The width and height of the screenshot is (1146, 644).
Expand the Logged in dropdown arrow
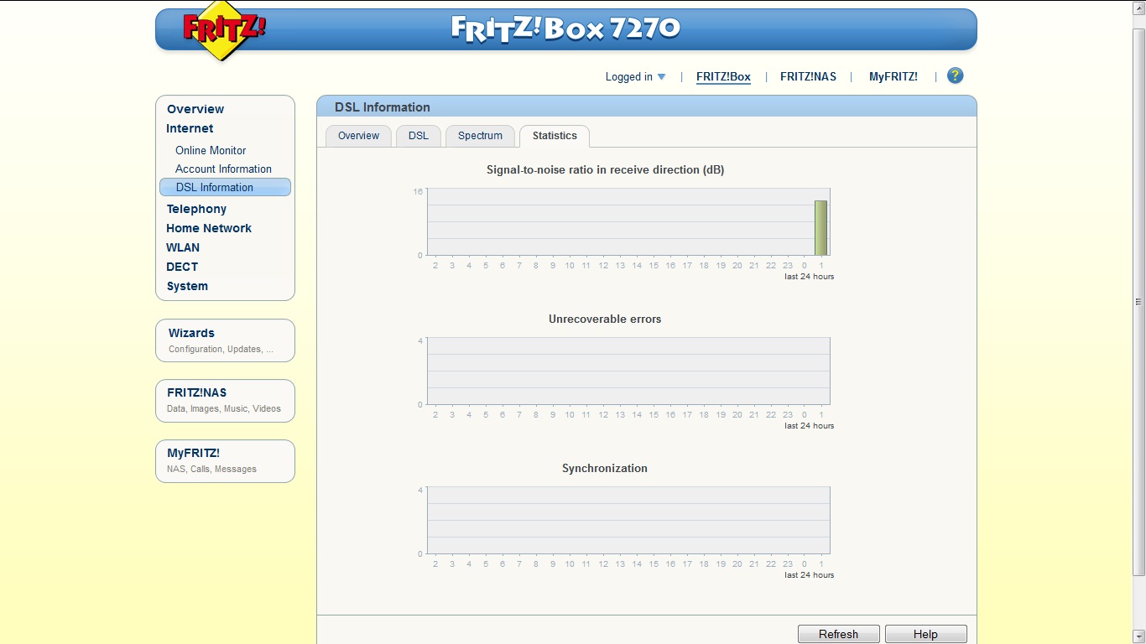tap(661, 77)
